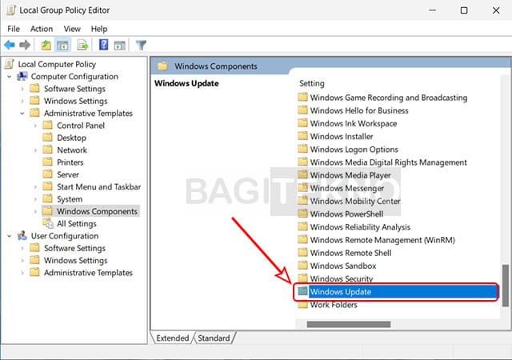Expand the Control Panel tree node
Image resolution: width=512 pixels, height=360 pixels.
point(35,126)
